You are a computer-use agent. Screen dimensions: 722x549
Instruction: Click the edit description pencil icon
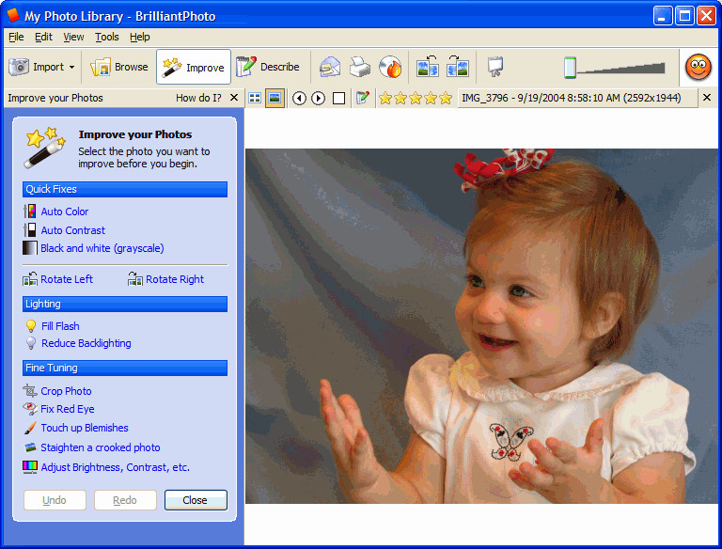(x=363, y=98)
